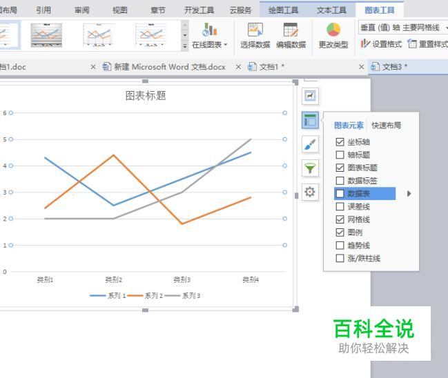
Task: Click 重置样式 reset style button
Action: (x=428, y=44)
